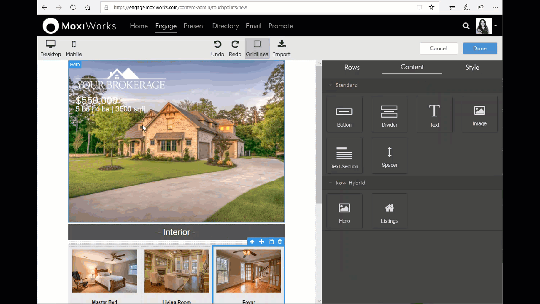This screenshot has height=304, width=540.
Task: Click the Master Bed thumbnail image
Action: tap(104, 271)
